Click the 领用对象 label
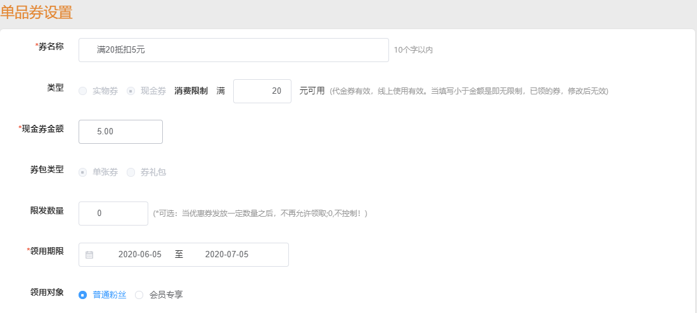The height and width of the screenshot is (313, 697). [47, 292]
